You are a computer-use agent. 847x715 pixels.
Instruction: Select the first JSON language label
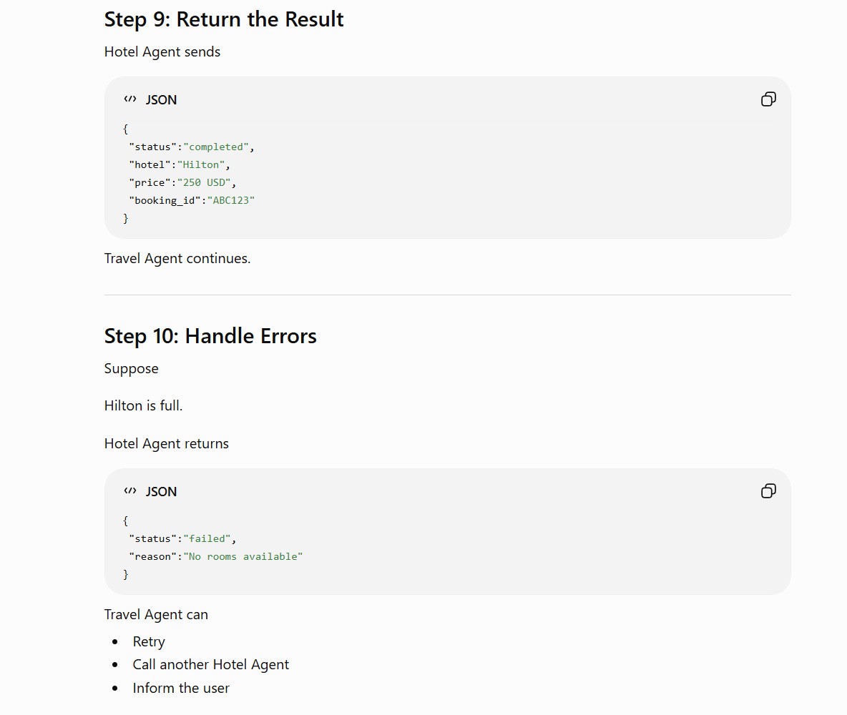(x=161, y=100)
